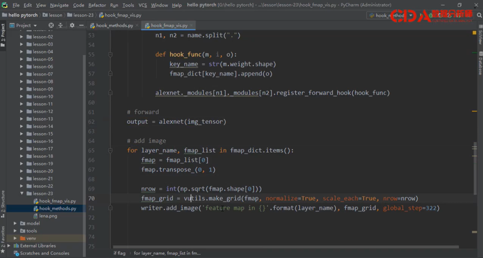Expand the venv folder
This screenshot has width=483, height=258.
(15, 238)
